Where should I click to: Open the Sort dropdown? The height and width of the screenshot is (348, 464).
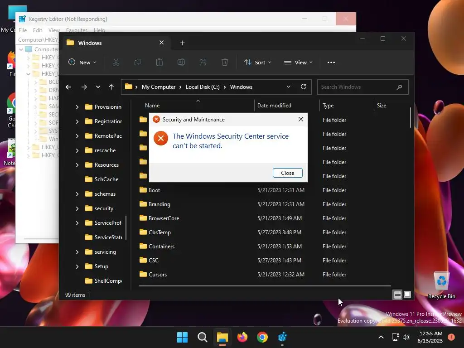point(257,63)
